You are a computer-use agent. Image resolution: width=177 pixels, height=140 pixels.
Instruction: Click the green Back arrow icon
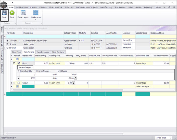tap(12, 13)
